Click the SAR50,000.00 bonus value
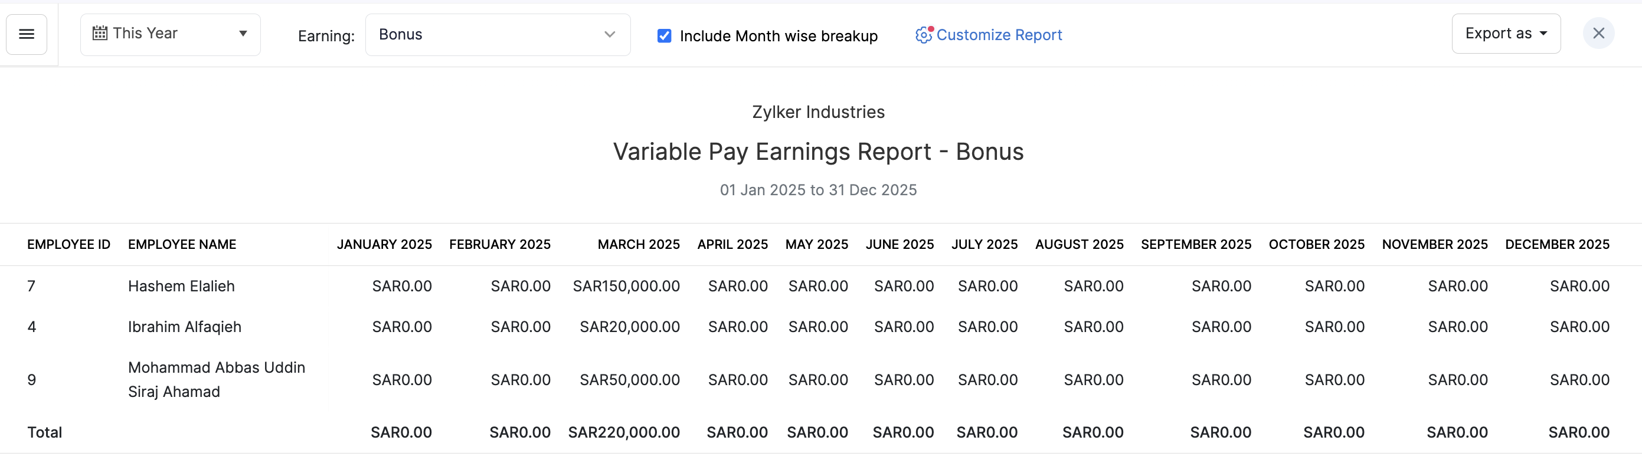Screen dimensions: 1642x473 [x=629, y=380]
